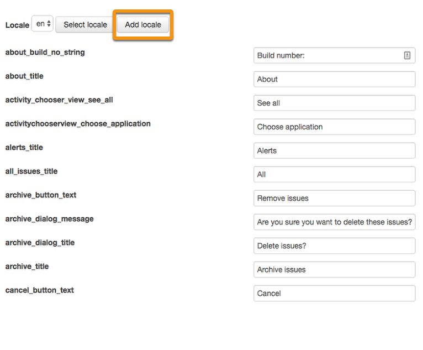The image size is (423, 350).
Task: Click the Select locale button
Action: coord(85,25)
